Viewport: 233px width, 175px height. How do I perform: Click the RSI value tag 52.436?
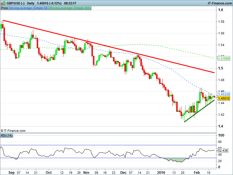[x=224, y=151]
